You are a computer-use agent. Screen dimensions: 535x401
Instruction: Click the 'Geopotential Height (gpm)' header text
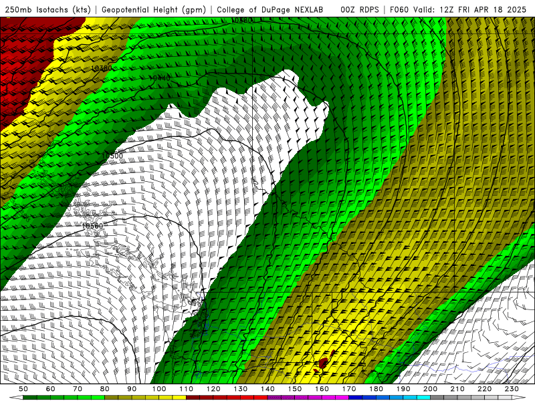coord(154,10)
